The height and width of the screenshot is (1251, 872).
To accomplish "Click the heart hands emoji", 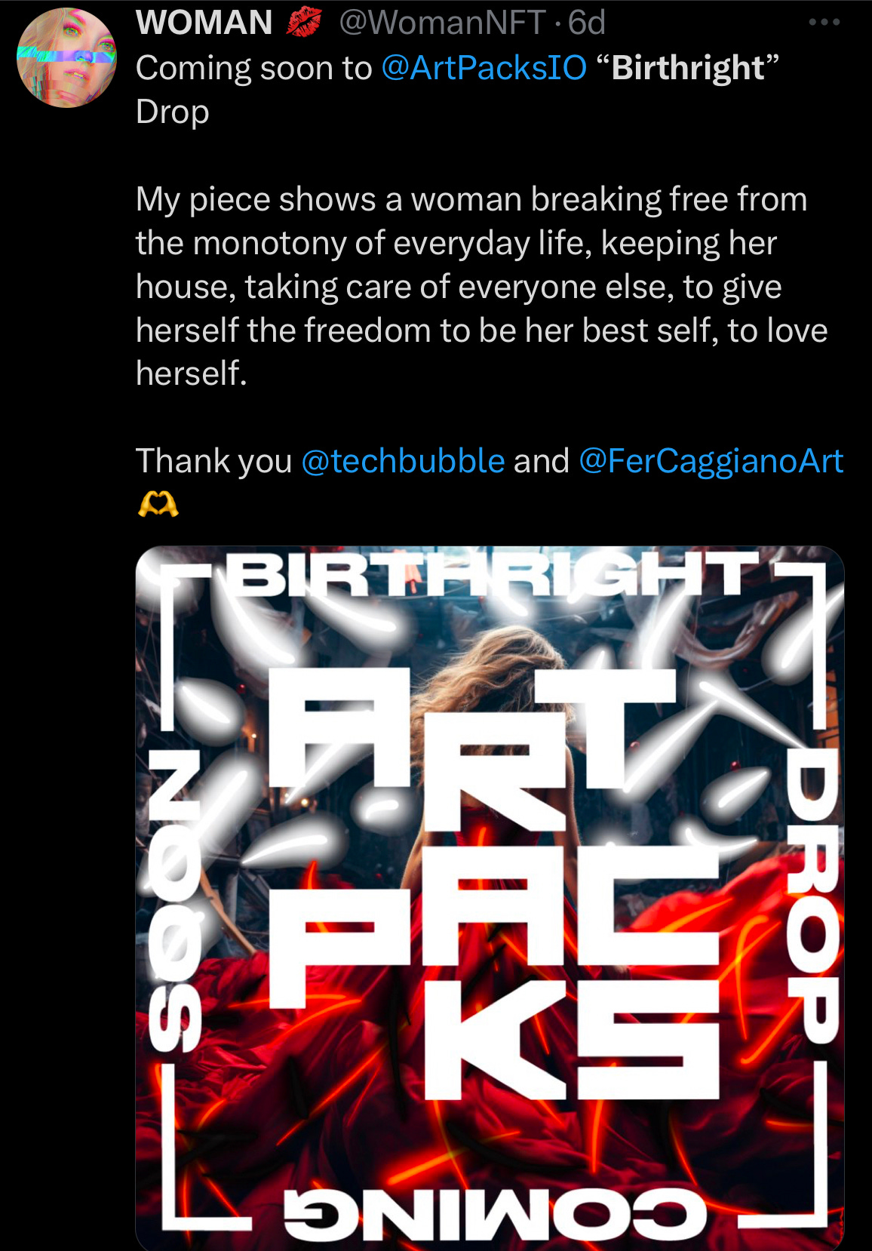I will click(158, 503).
